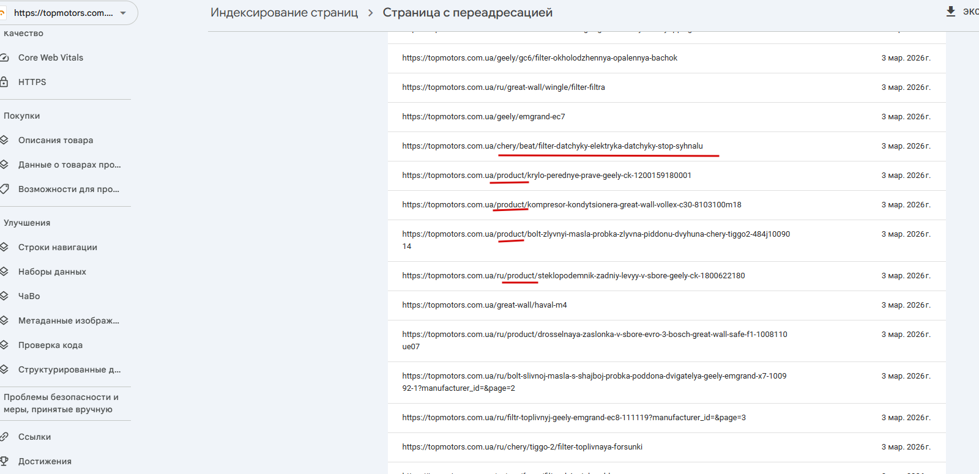
Task: Select the date beside krylo-perednye-prave URL
Action: 906,176
